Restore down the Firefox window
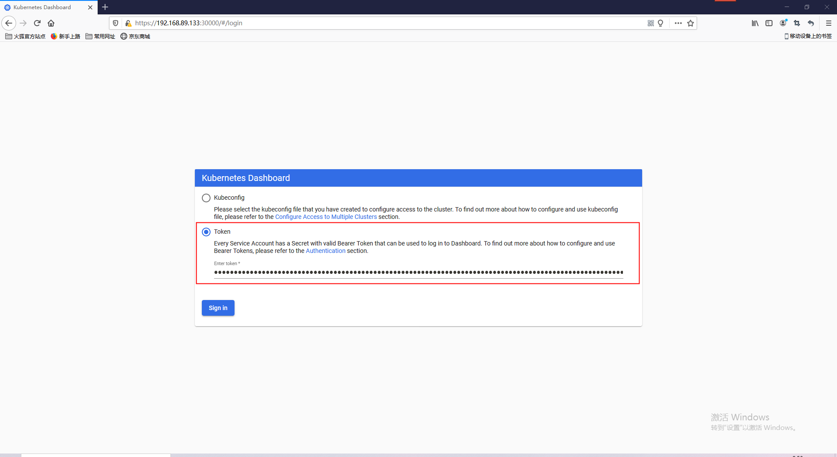 pos(807,7)
